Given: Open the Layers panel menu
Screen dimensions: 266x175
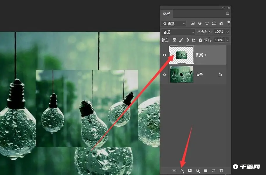Looking at the screenshot, I should click(227, 13).
